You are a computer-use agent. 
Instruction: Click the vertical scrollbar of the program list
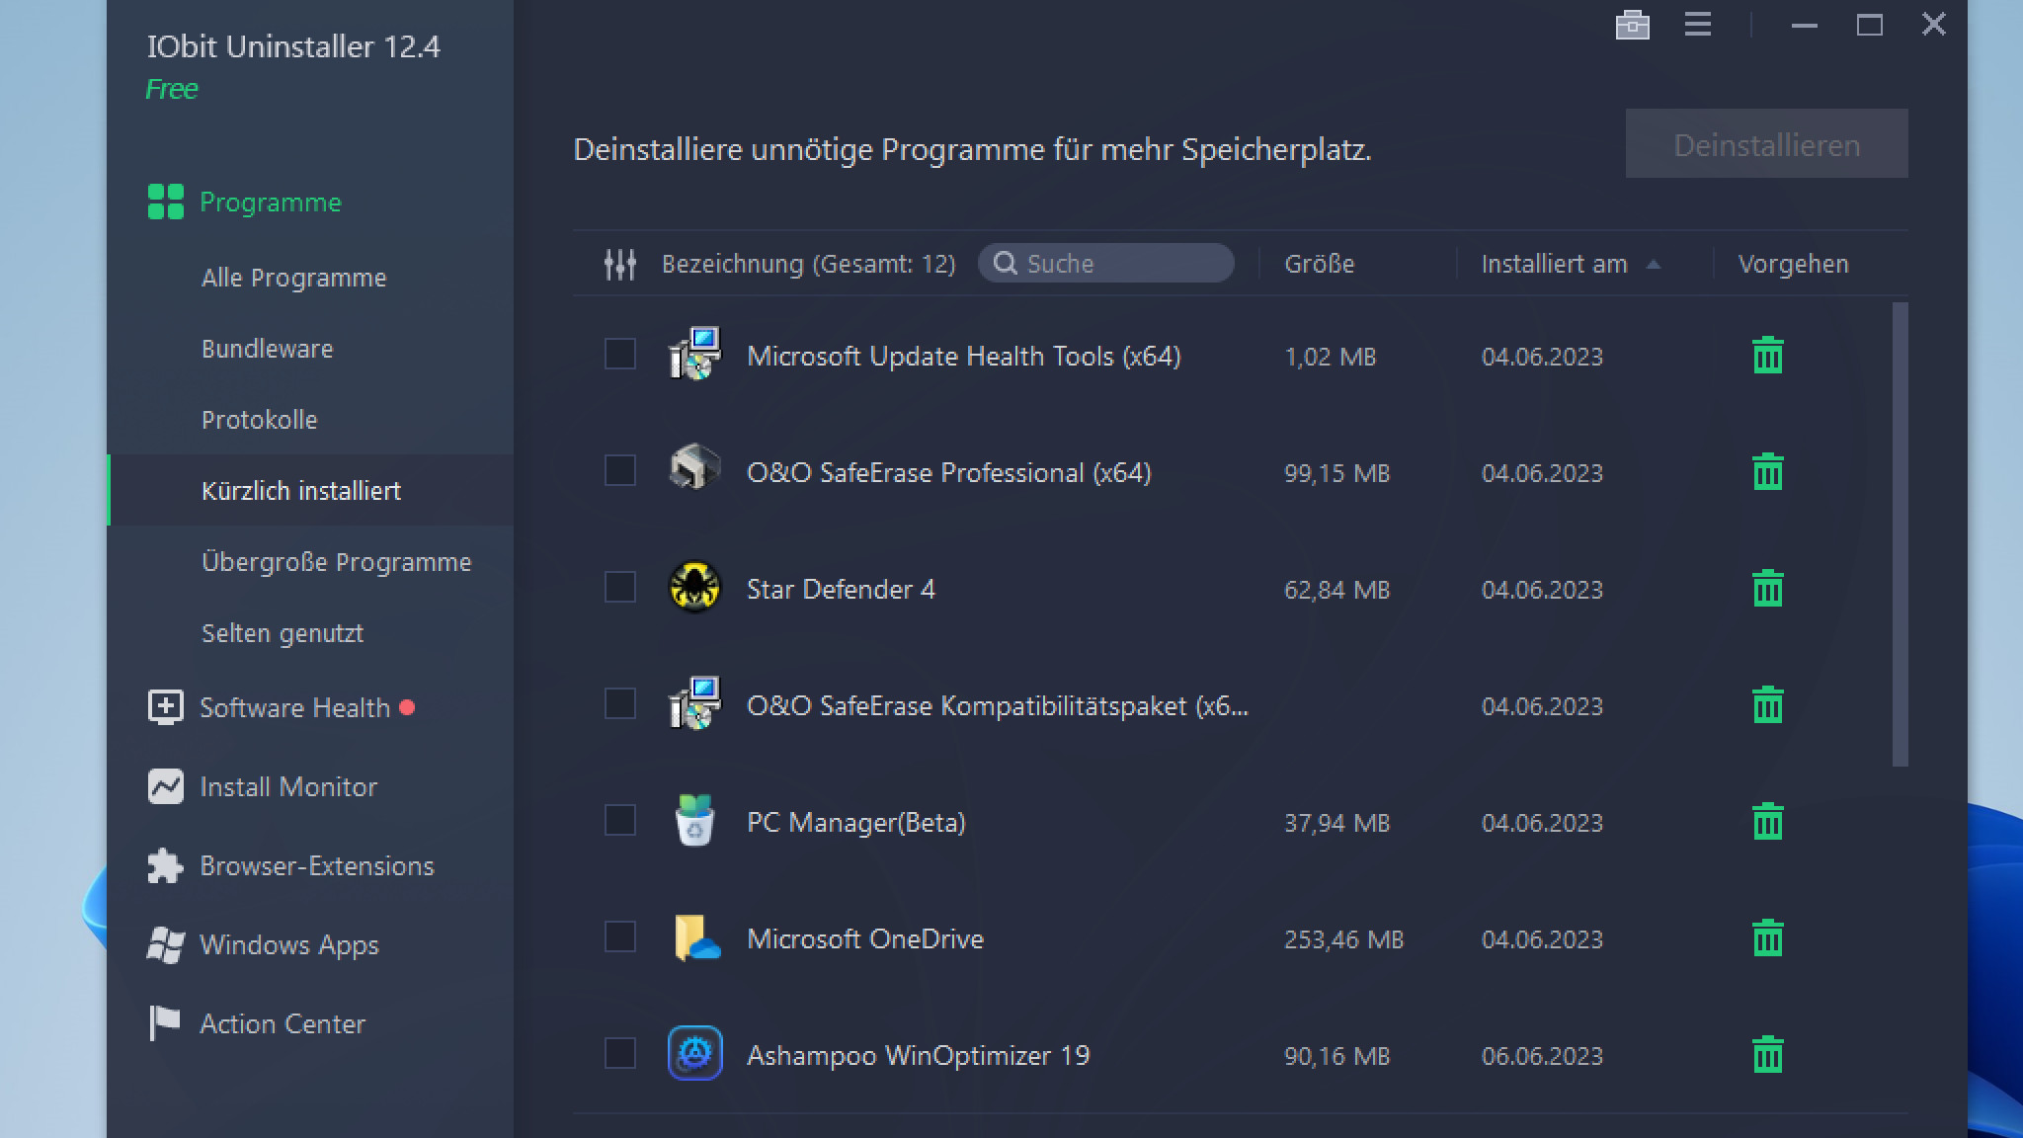[1900, 533]
